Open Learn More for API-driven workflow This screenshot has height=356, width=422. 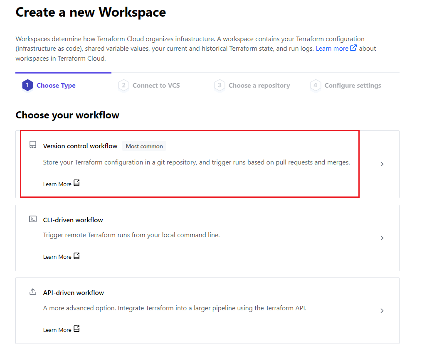[x=57, y=330]
